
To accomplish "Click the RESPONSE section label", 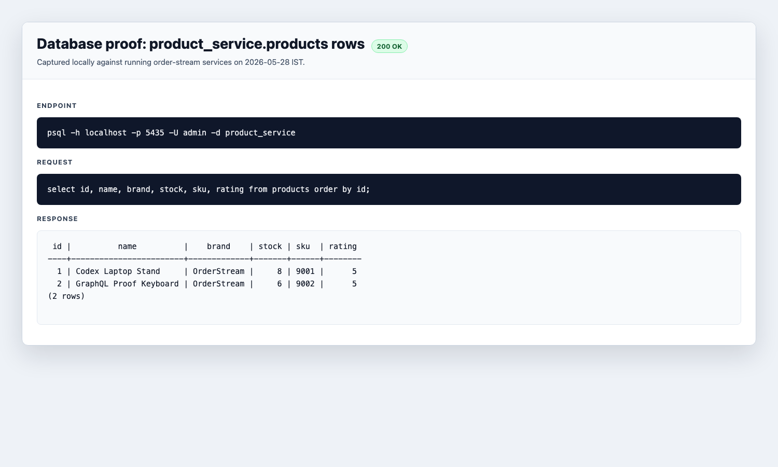I will click(x=57, y=219).
